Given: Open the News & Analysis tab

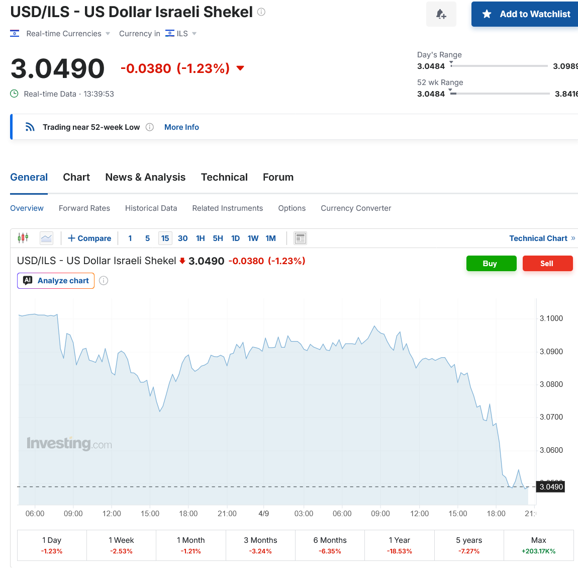Looking at the screenshot, I should point(145,177).
